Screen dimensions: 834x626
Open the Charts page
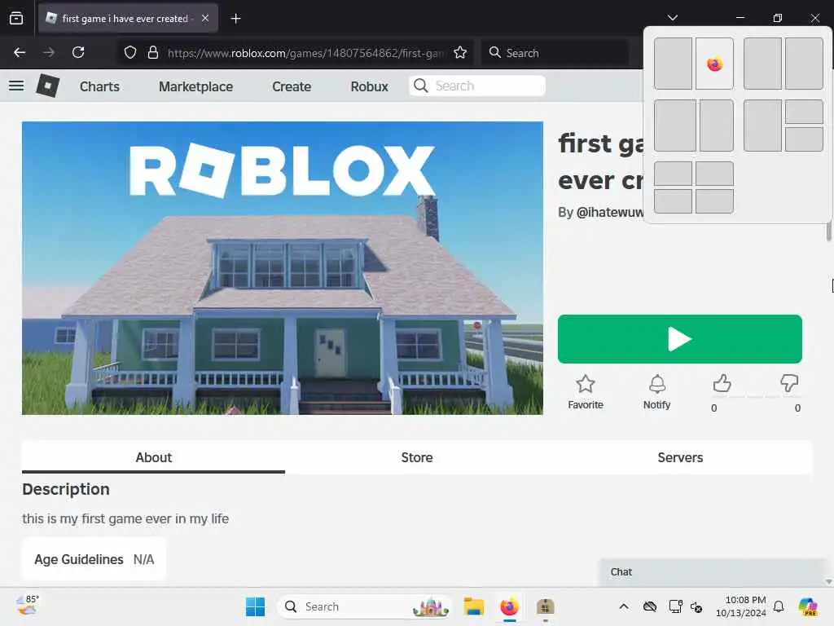[99, 86]
